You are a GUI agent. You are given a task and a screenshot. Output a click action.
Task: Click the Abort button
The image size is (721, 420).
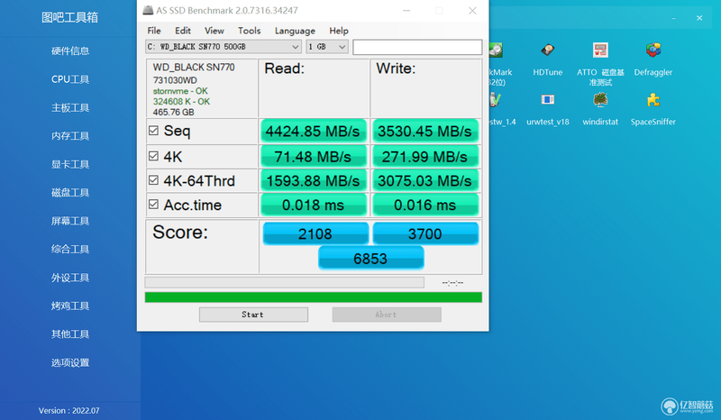tap(387, 315)
